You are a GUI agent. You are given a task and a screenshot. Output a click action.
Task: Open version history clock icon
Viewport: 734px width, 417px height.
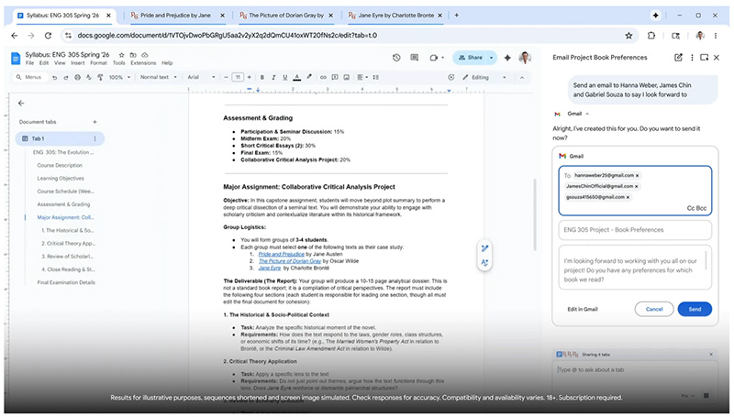coord(397,57)
